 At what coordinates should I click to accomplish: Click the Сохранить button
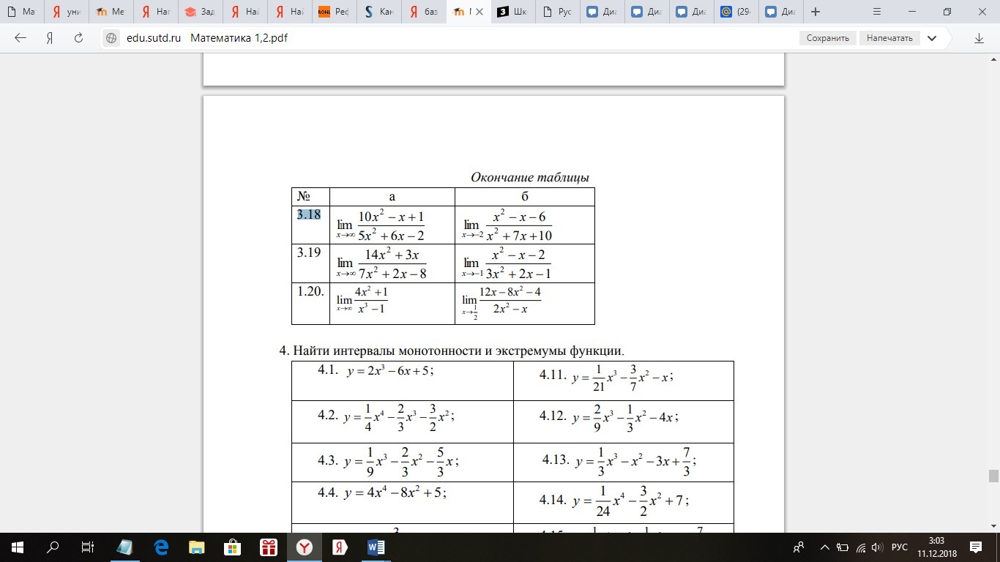827,37
